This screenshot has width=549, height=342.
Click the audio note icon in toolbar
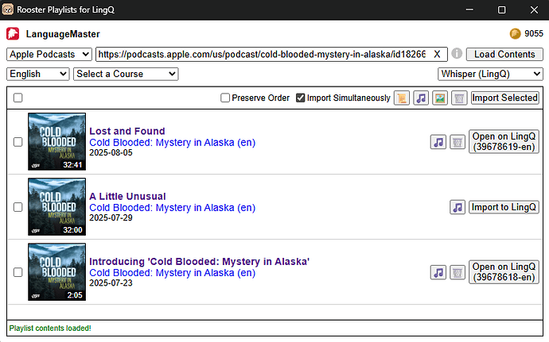421,98
